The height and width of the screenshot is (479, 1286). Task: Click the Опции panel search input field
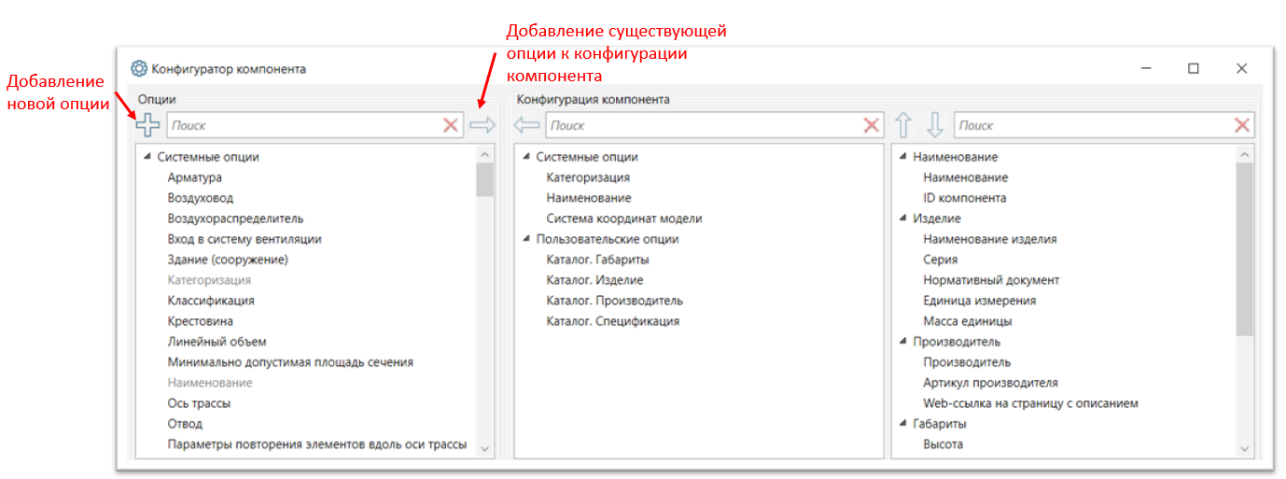coord(303,125)
